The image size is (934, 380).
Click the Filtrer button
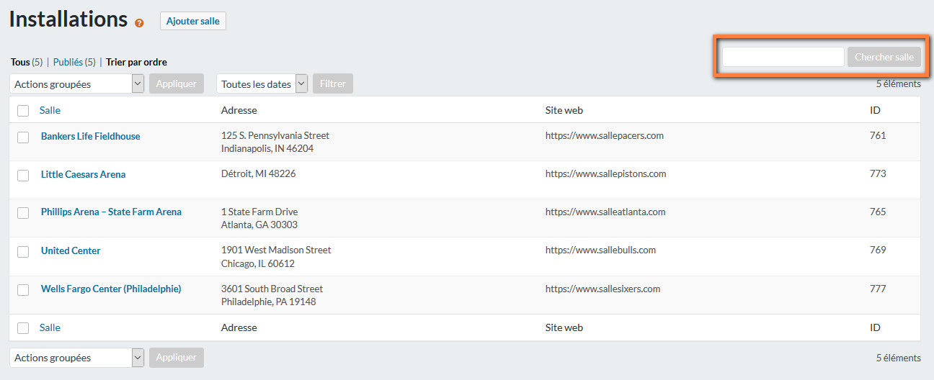pyautogui.click(x=333, y=83)
